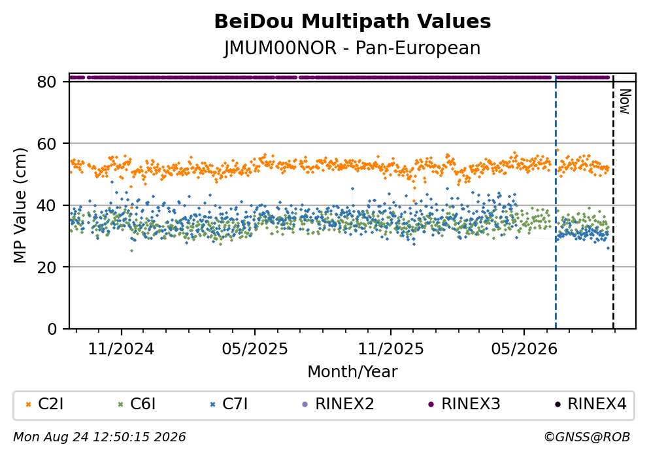Click the orange C2I legend marker
This screenshot has width=649, height=457.
(x=29, y=405)
